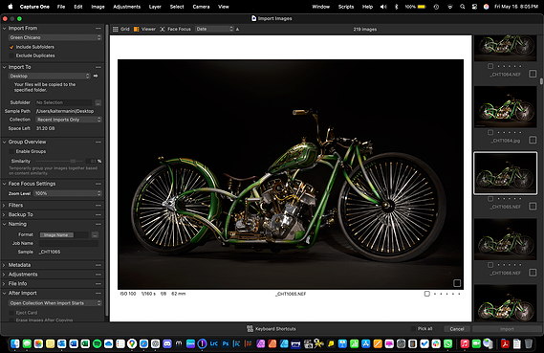
Task: Open Face Focus Settings options menu
Action: (x=98, y=184)
